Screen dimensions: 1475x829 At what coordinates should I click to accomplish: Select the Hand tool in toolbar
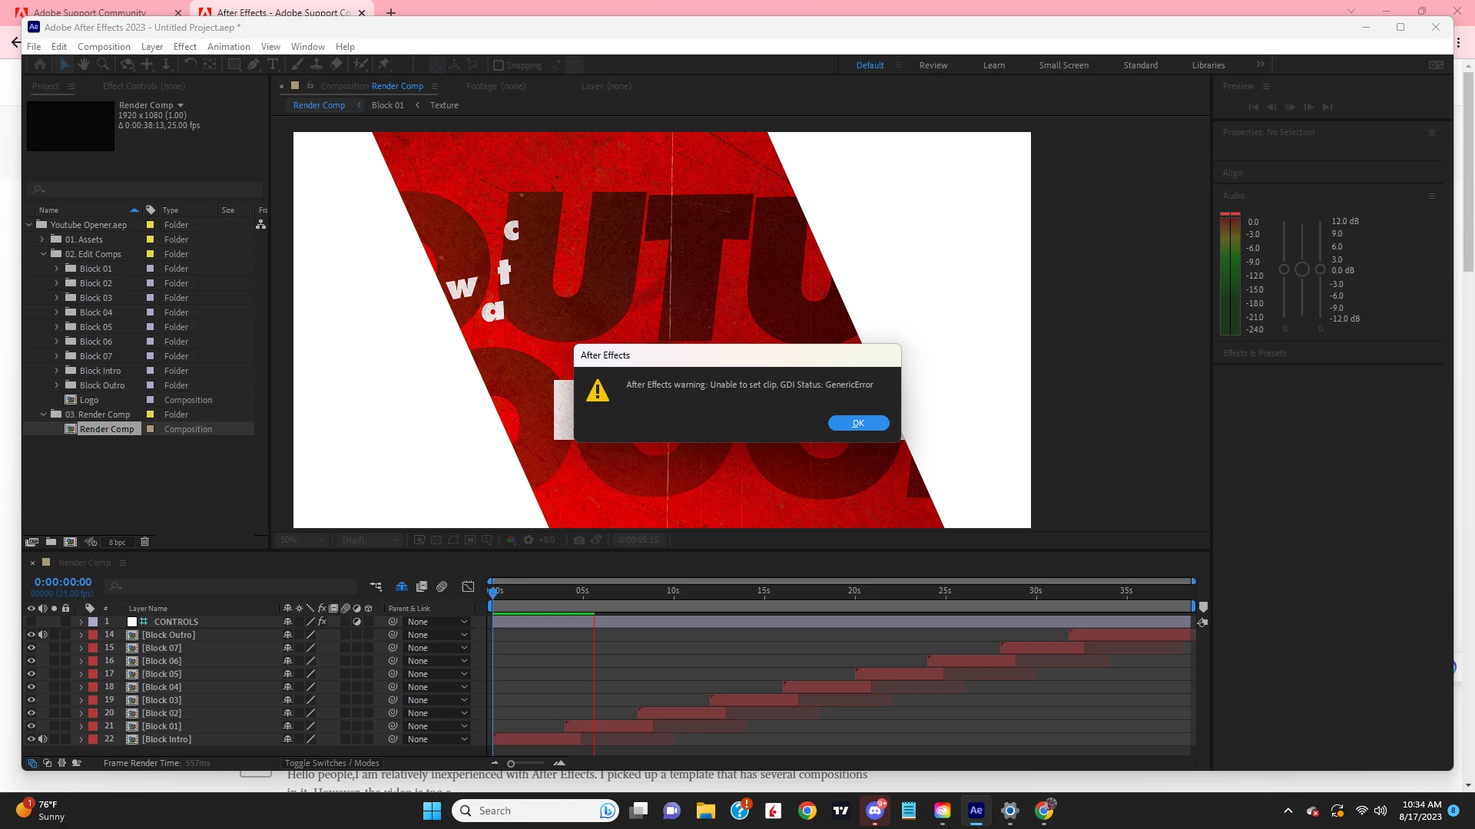pyautogui.click(x=84, y=65)
